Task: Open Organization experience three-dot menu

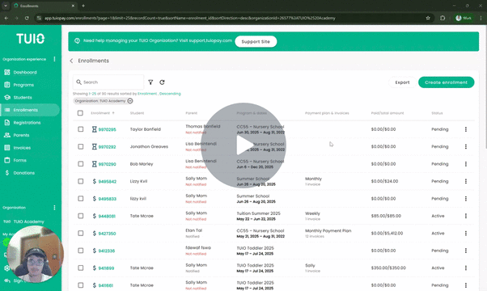Action: (54, 59)
